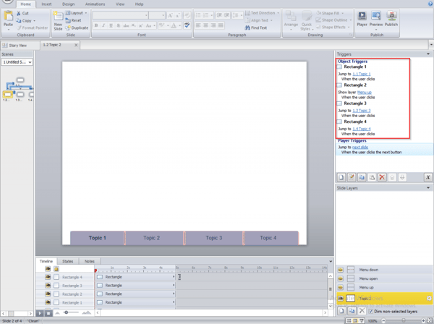Duplicate the selected slide layer

(x=352, y=311)
